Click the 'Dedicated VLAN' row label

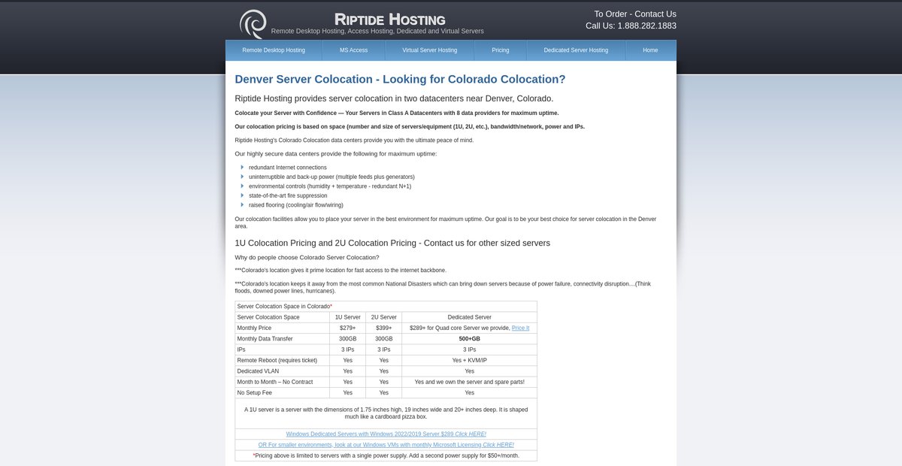click(x=259, y=371)
